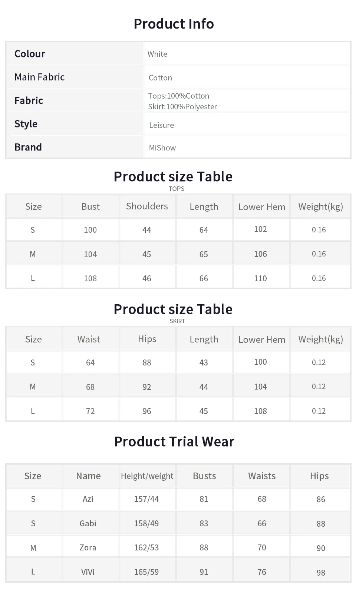Click the name Azi in trial table
This screenshot has height=596, width=356.
point(88,499)
